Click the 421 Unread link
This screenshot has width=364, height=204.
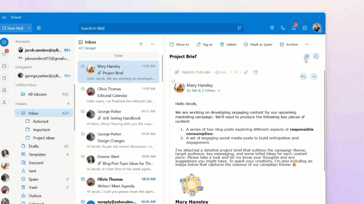coord(87,48)
